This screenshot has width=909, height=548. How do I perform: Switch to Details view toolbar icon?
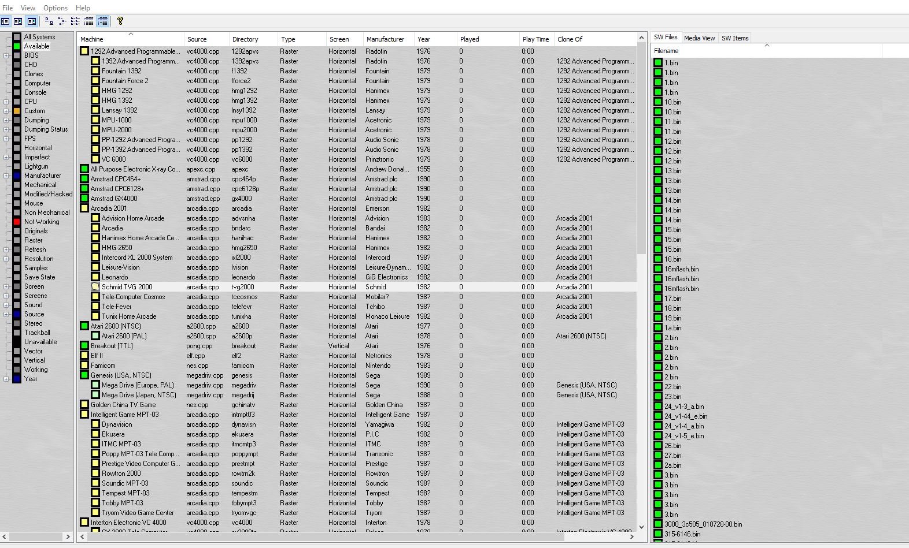tap(89, 21)
